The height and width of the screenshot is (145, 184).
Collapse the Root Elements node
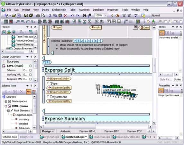(x=8, y=111)
